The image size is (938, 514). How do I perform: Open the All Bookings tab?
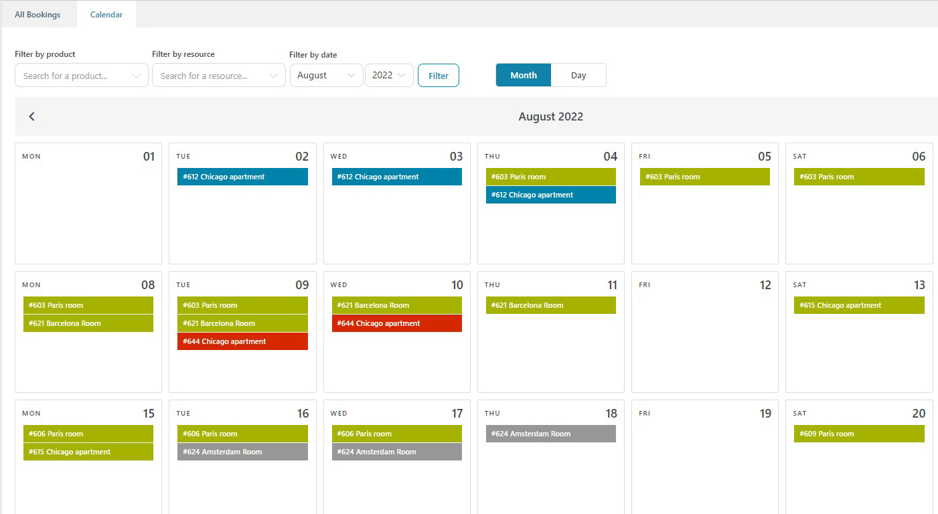37,15
